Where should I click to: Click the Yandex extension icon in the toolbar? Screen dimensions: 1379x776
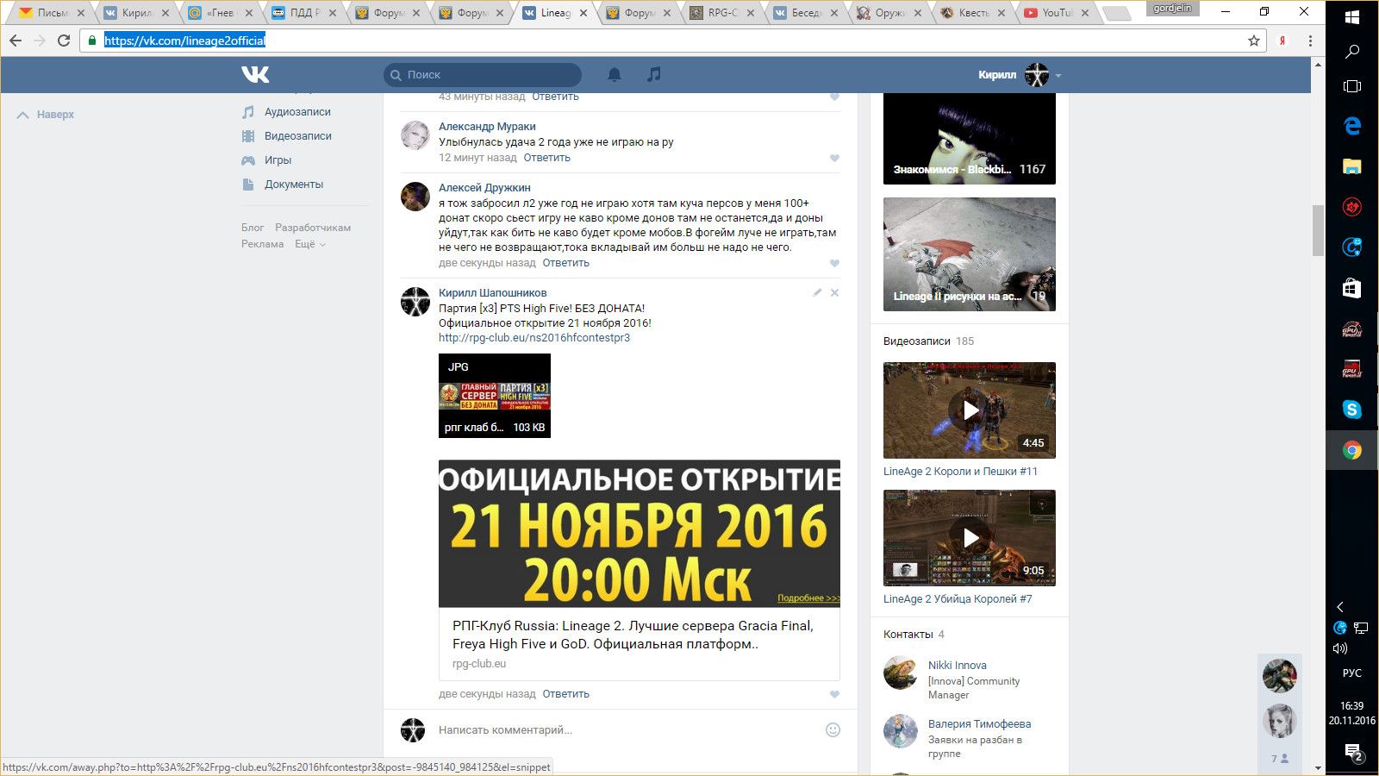[x=1282, y=41]
